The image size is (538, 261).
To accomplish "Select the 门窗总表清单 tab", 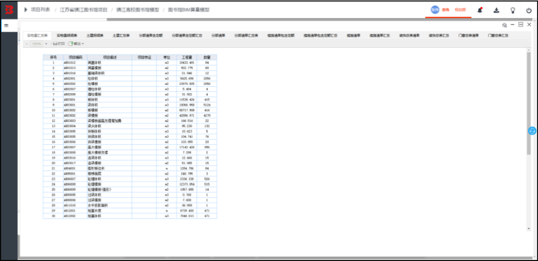I will point(468,35).
